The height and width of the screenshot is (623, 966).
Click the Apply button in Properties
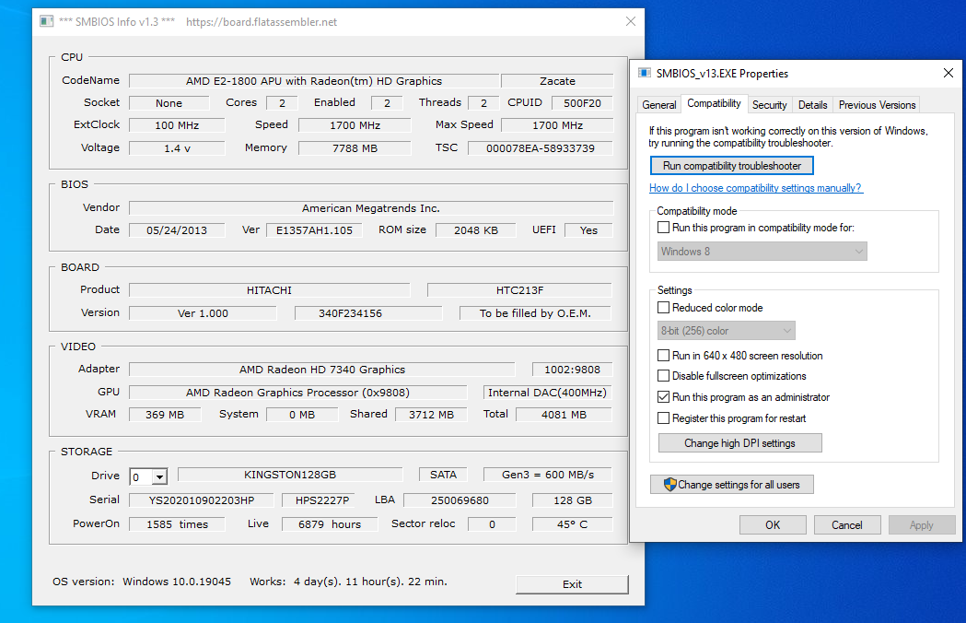pyautogui.click(x=922, y=525)
